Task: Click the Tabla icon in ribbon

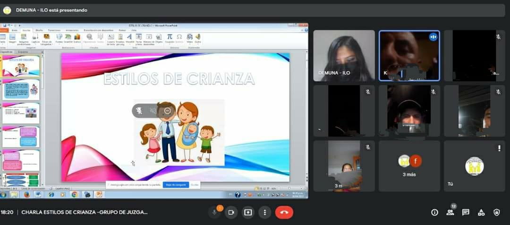Action: (x=3, y=39)
